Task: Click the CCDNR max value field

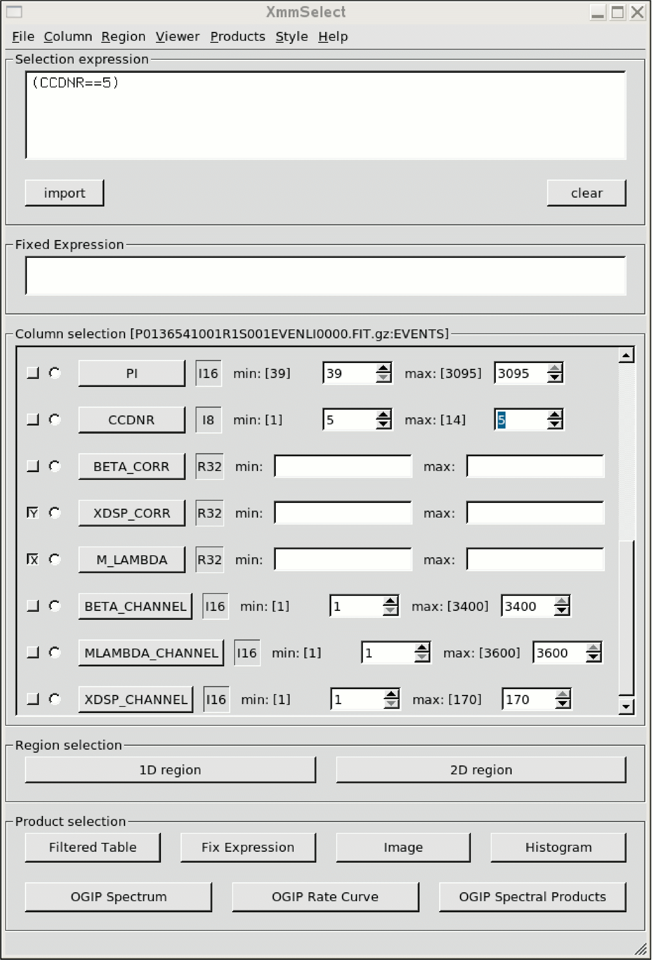Action: pyautogui.click(x=521, y=420)
